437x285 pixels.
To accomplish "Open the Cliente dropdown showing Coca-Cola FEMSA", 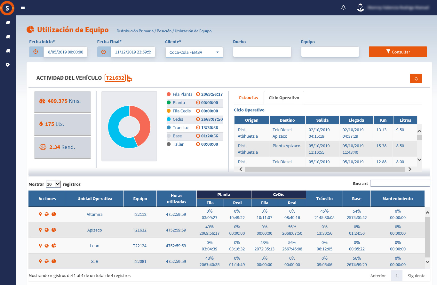I will pyautogui.click(x=194, y=52).
